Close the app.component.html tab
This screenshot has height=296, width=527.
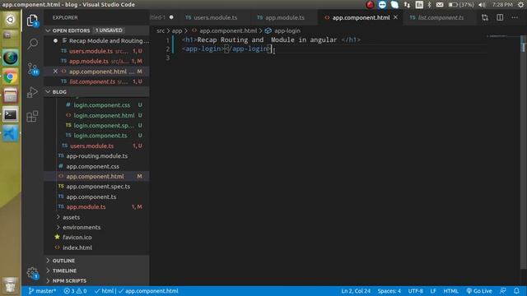395,17
